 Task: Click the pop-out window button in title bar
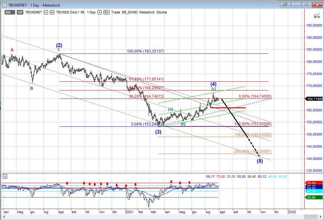pyautogui.click(x=285, y=5)
